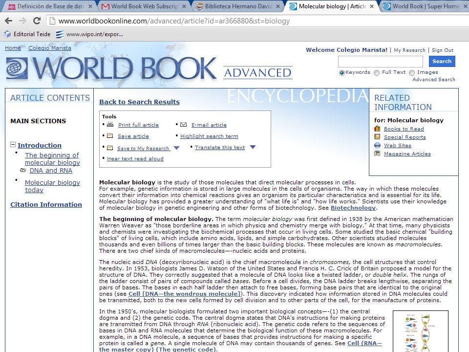Close the World Book Web Subscription tab
The width and height of the screenshot is (469, 352).
coord(184,6)
